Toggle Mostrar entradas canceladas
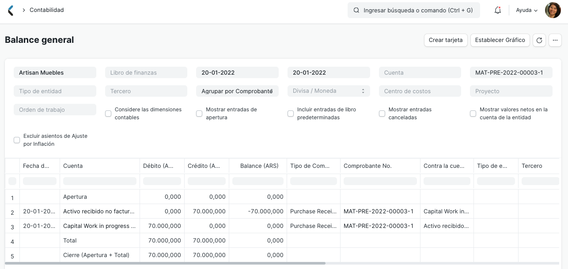568x269 pixels. [x=382, y=114]
